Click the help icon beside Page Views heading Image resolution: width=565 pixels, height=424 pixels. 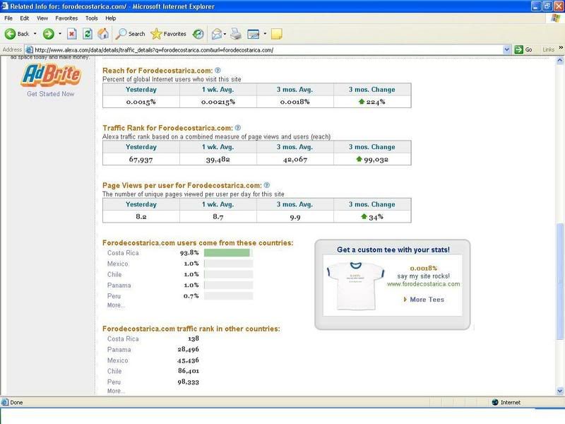267,185
